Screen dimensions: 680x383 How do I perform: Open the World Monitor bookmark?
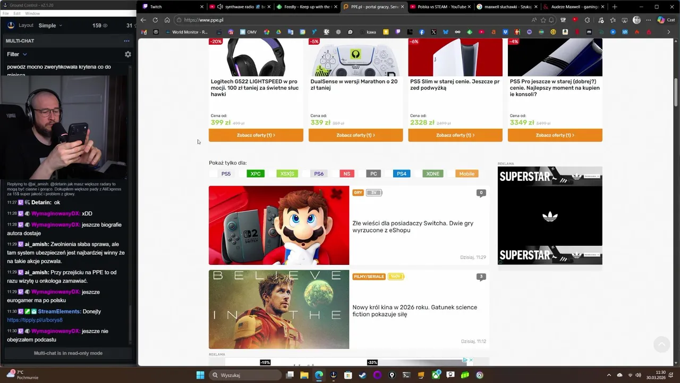click(186, 32)
